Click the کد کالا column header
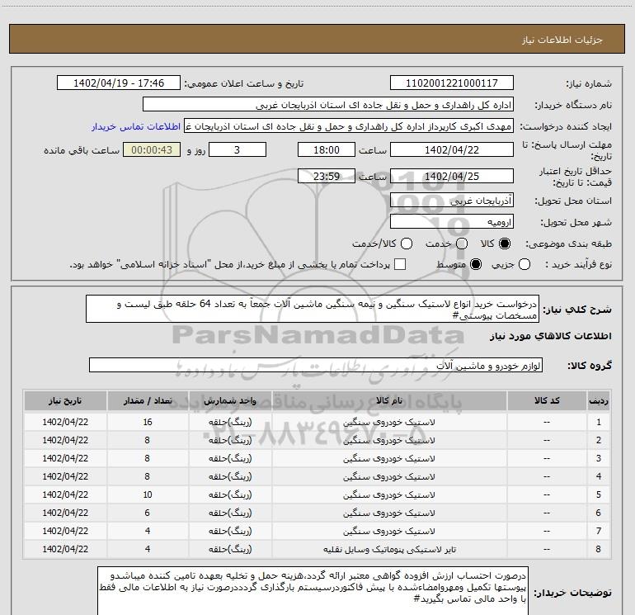Screen dimensions: 635x615 coord(547,400)
